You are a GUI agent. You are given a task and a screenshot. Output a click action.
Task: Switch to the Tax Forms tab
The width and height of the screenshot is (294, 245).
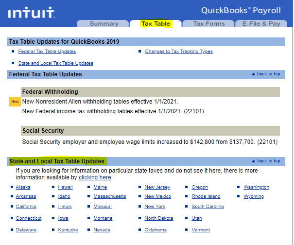[x=208, y=24]
